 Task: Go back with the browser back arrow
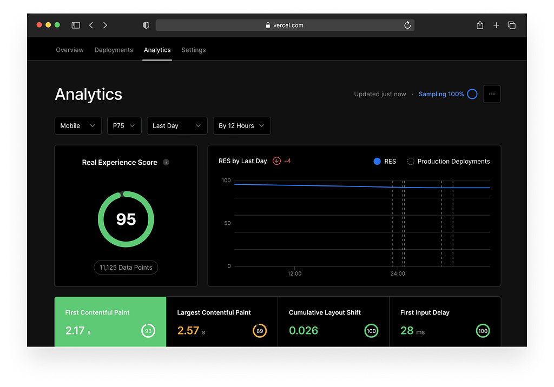click(91, 25)
